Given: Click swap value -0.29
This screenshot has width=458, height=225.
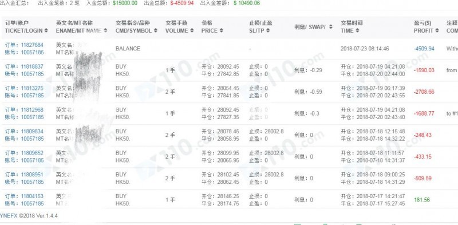Looking at the screenshot, I should click(316, 70).
